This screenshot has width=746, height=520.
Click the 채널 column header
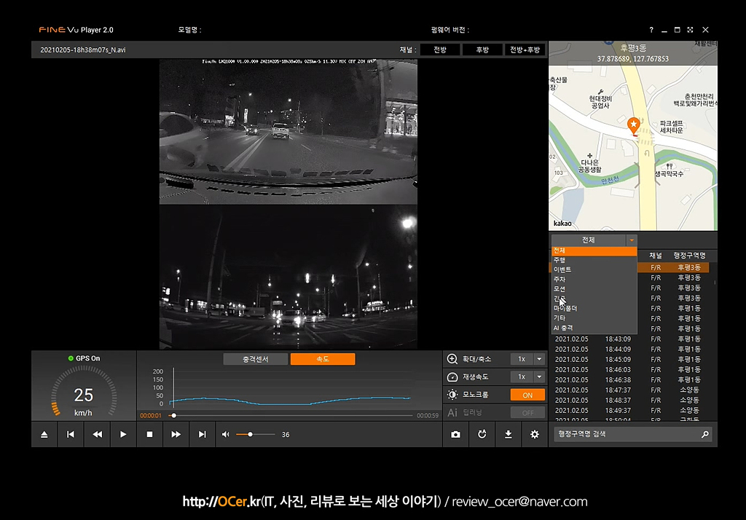tap(656, 256)
